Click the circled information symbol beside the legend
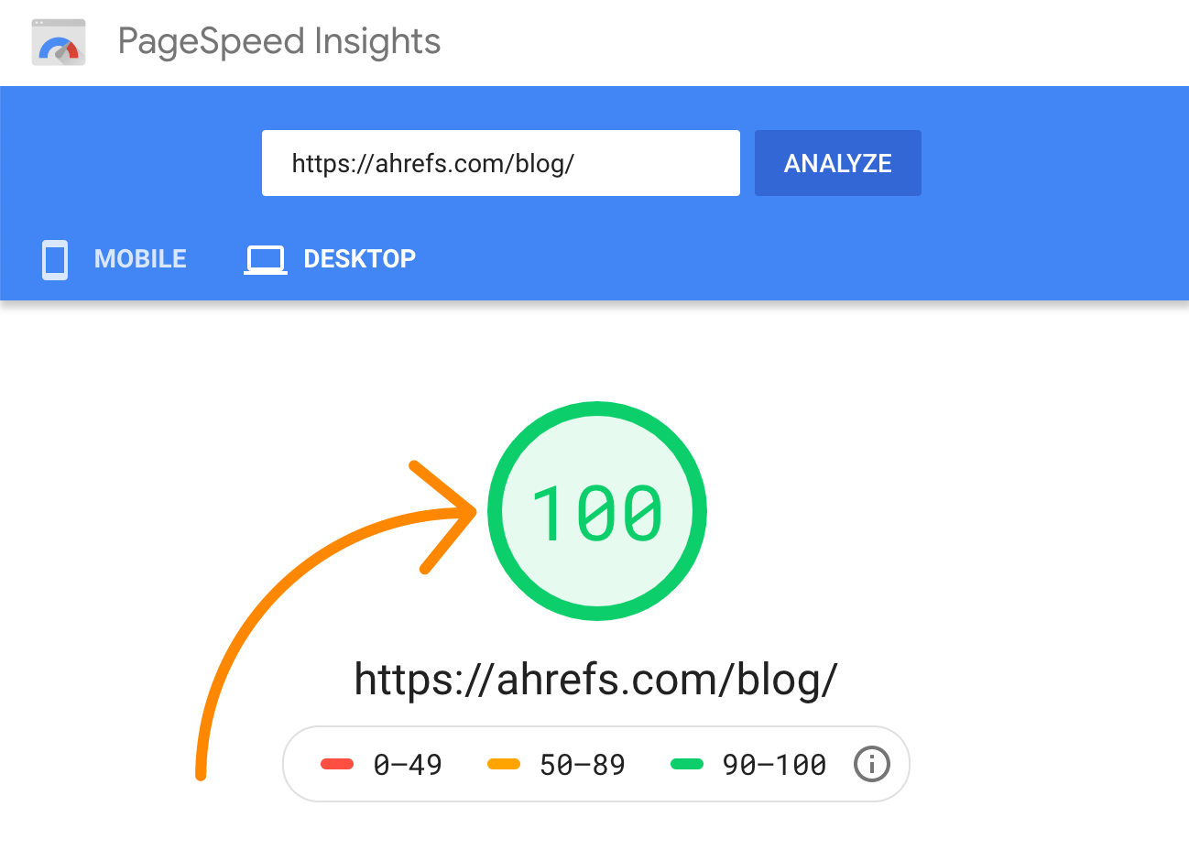 pos(871,764)
